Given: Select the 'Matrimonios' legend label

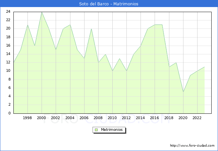Looking at the screenshot, I should (112, 130).
